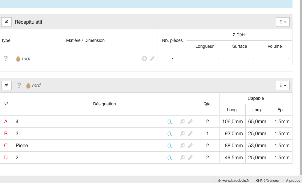Hide the Récapitulatif section with eye toggle
Screen dimensions: 302x183
(6, 22)
